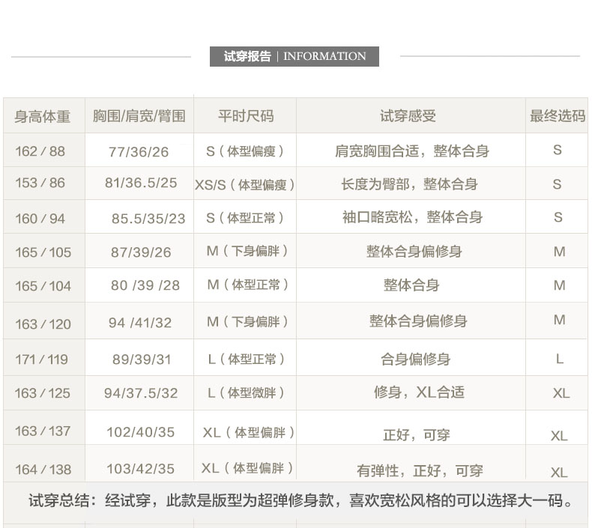Viewport: 592px width, 528px height.
Task: Select the 袖口略宽松，整体合身 feedback cell
Action: (x=412, y=217)
